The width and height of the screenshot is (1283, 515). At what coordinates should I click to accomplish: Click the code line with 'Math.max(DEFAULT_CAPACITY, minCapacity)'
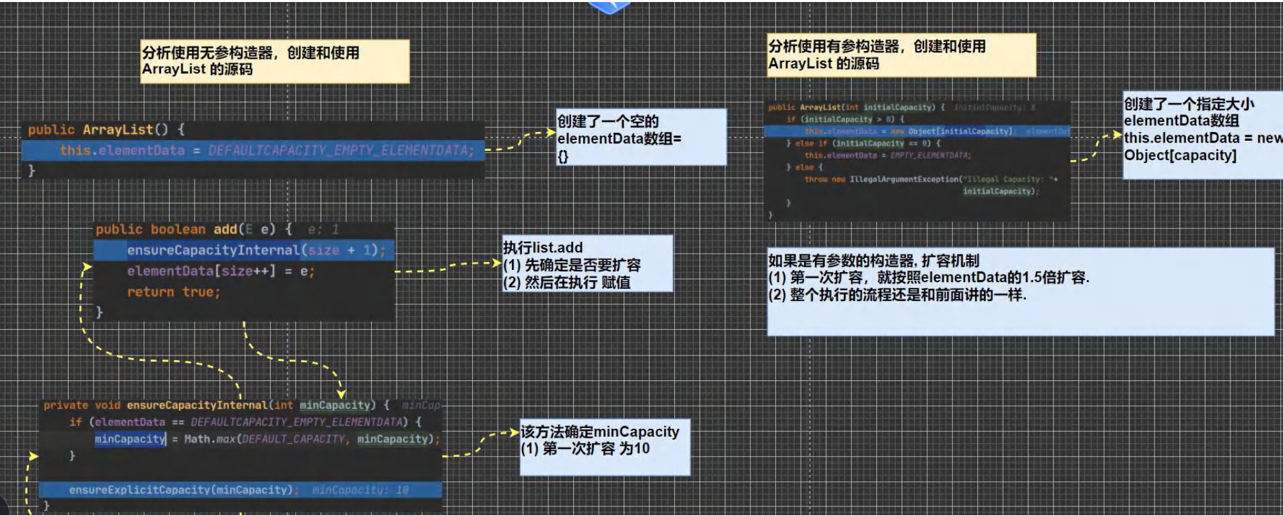(x=267, y=439)
